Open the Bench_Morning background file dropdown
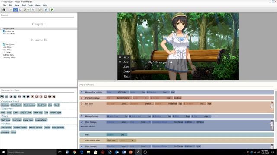Screen dimensions: 277x155 pos(119,98)
